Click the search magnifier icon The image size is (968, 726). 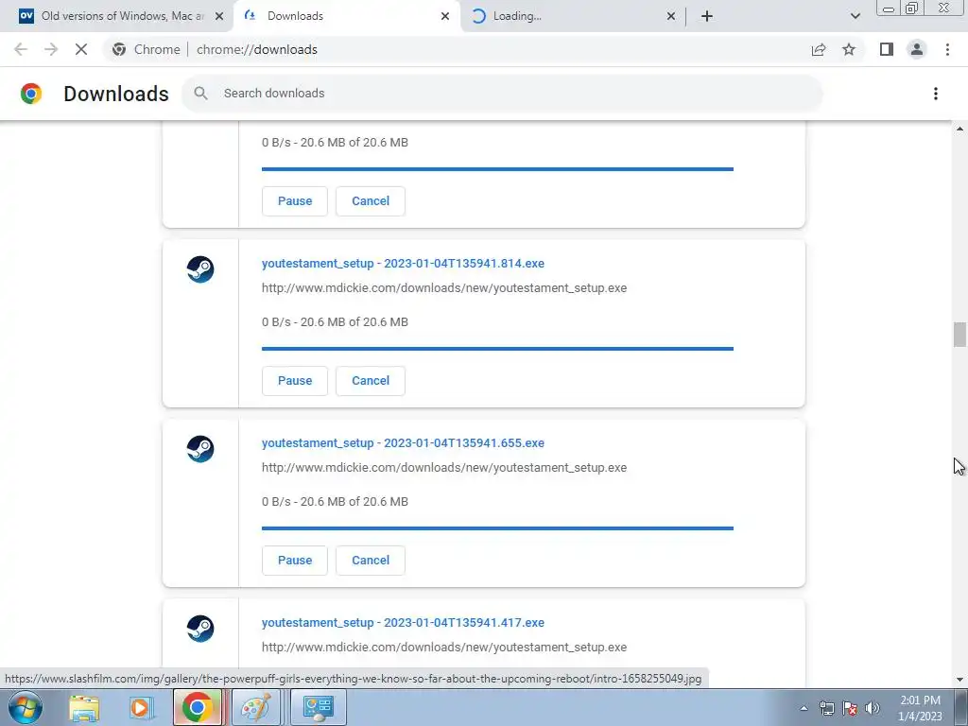[200, 94]
